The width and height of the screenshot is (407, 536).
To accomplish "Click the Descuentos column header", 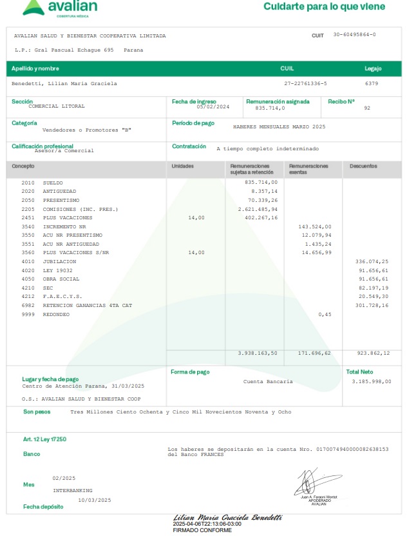I will [x=363, y=166].
